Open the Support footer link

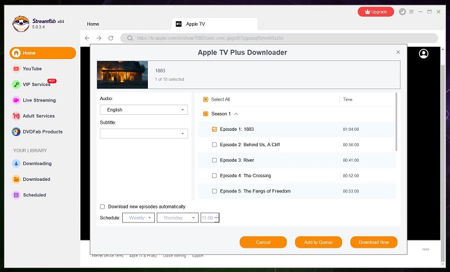click(197, 256)
